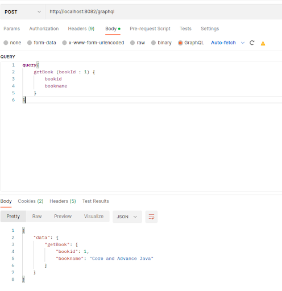Image resolution: width=282 pixels, height=291 pixels.
Task: Switch to the Params tab
Action: coord(12,28)
